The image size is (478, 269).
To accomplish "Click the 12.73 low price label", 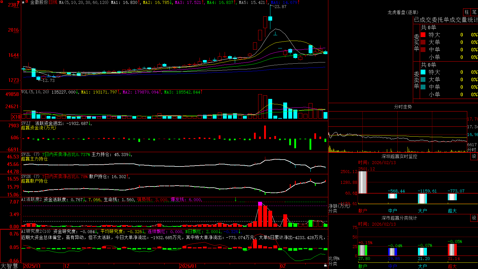I will pyautogui.click(x=49, y=80).
